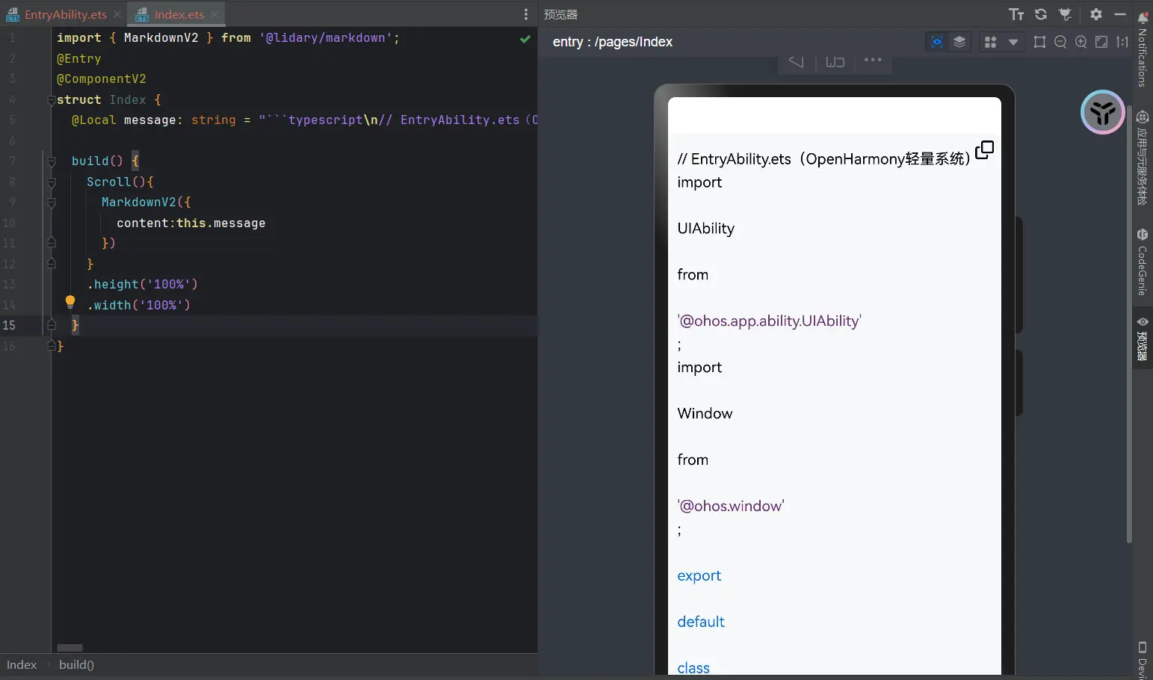Switch to the EntryAbility.ets tab
The height and width of the screenshot is (680, 1153).
65,14
